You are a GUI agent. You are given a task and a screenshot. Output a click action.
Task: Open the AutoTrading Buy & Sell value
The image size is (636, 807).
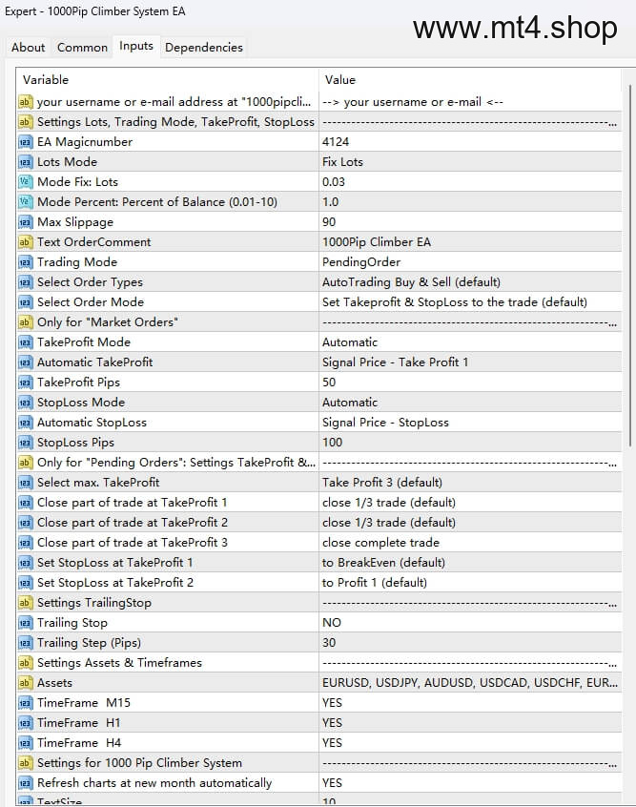point(470,282)
